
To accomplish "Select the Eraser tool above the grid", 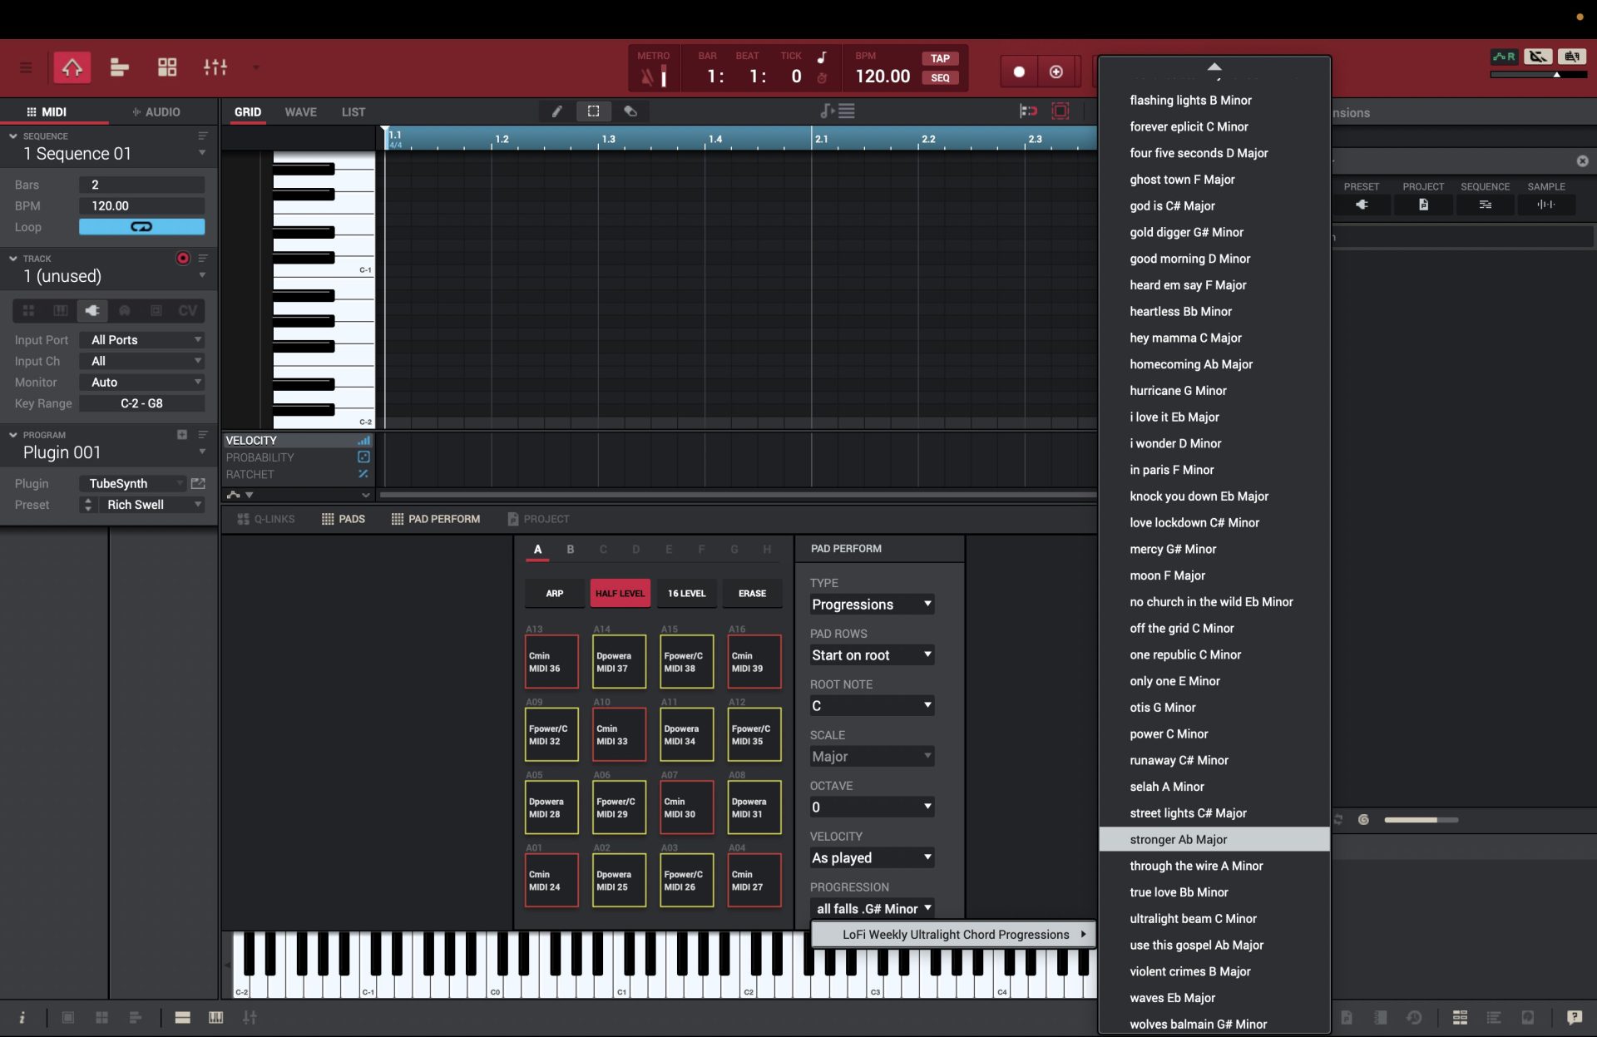I will [630, 111].
